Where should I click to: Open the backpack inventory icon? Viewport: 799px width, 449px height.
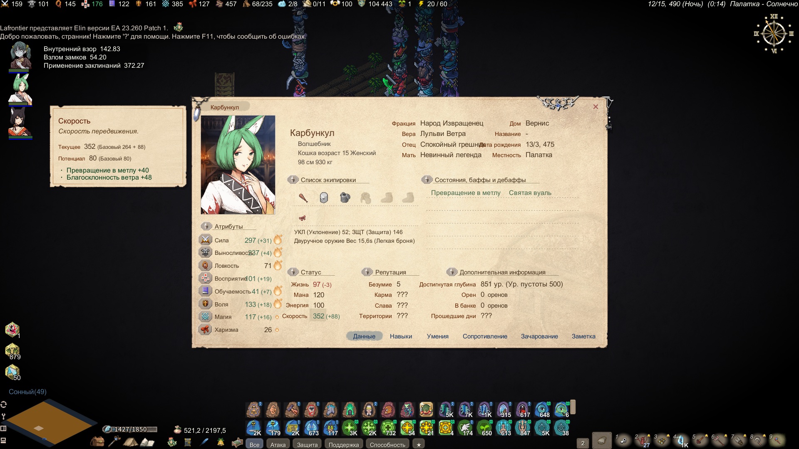97,442
